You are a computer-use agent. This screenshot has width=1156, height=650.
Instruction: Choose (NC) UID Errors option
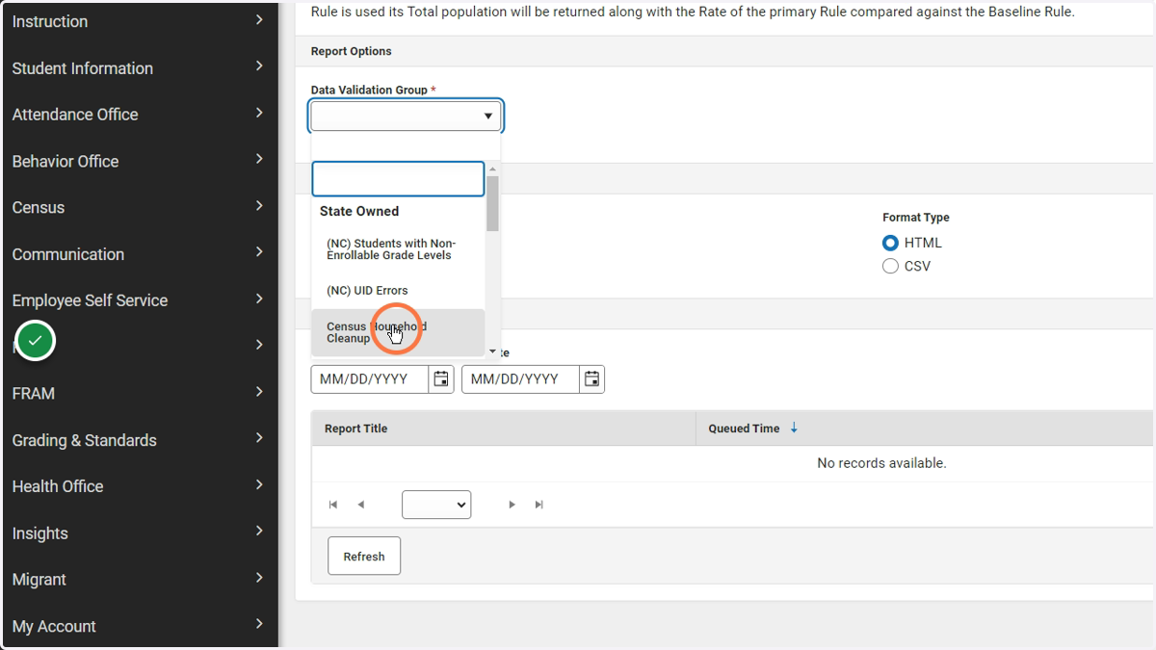tap(398, 291)
